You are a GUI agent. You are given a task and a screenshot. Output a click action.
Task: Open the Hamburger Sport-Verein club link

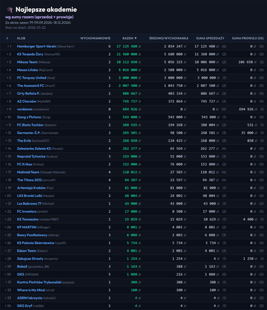point(37,46)
